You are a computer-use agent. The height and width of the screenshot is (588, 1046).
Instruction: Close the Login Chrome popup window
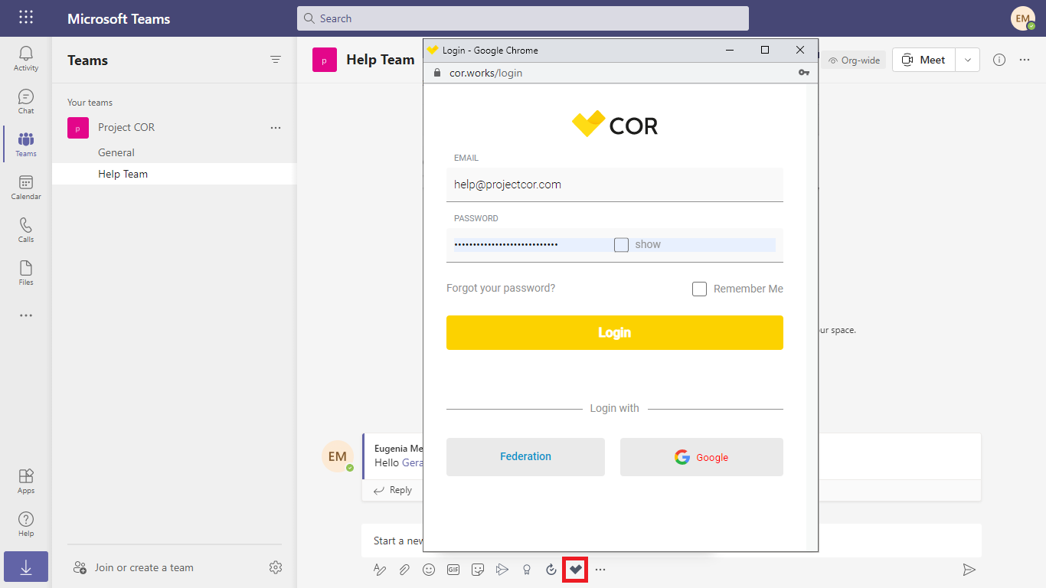(x=800, y=50)
